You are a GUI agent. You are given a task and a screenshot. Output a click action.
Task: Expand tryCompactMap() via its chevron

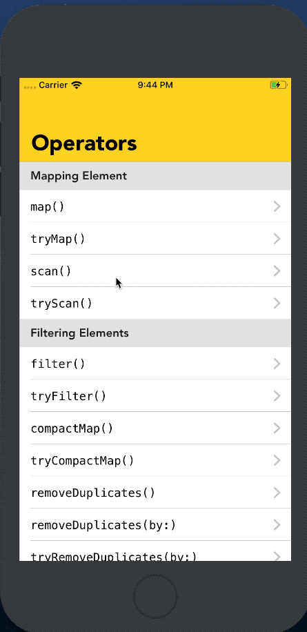point(277,461)
